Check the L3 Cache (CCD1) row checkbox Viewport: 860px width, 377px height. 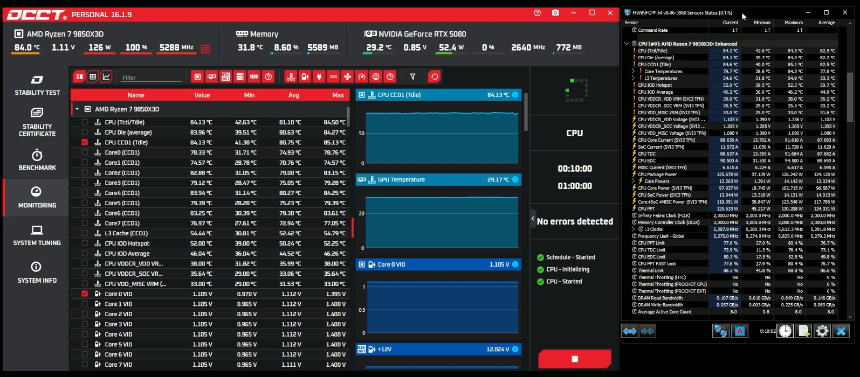(x=85, y=233)
